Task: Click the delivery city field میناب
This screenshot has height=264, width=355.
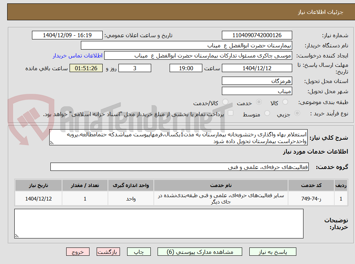Action: point(257,91)
